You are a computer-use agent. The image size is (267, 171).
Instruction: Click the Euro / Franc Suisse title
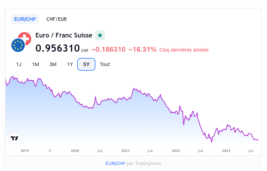[64, 35]
